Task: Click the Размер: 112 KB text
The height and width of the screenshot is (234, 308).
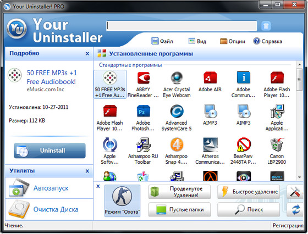Action: click(27, 120)
